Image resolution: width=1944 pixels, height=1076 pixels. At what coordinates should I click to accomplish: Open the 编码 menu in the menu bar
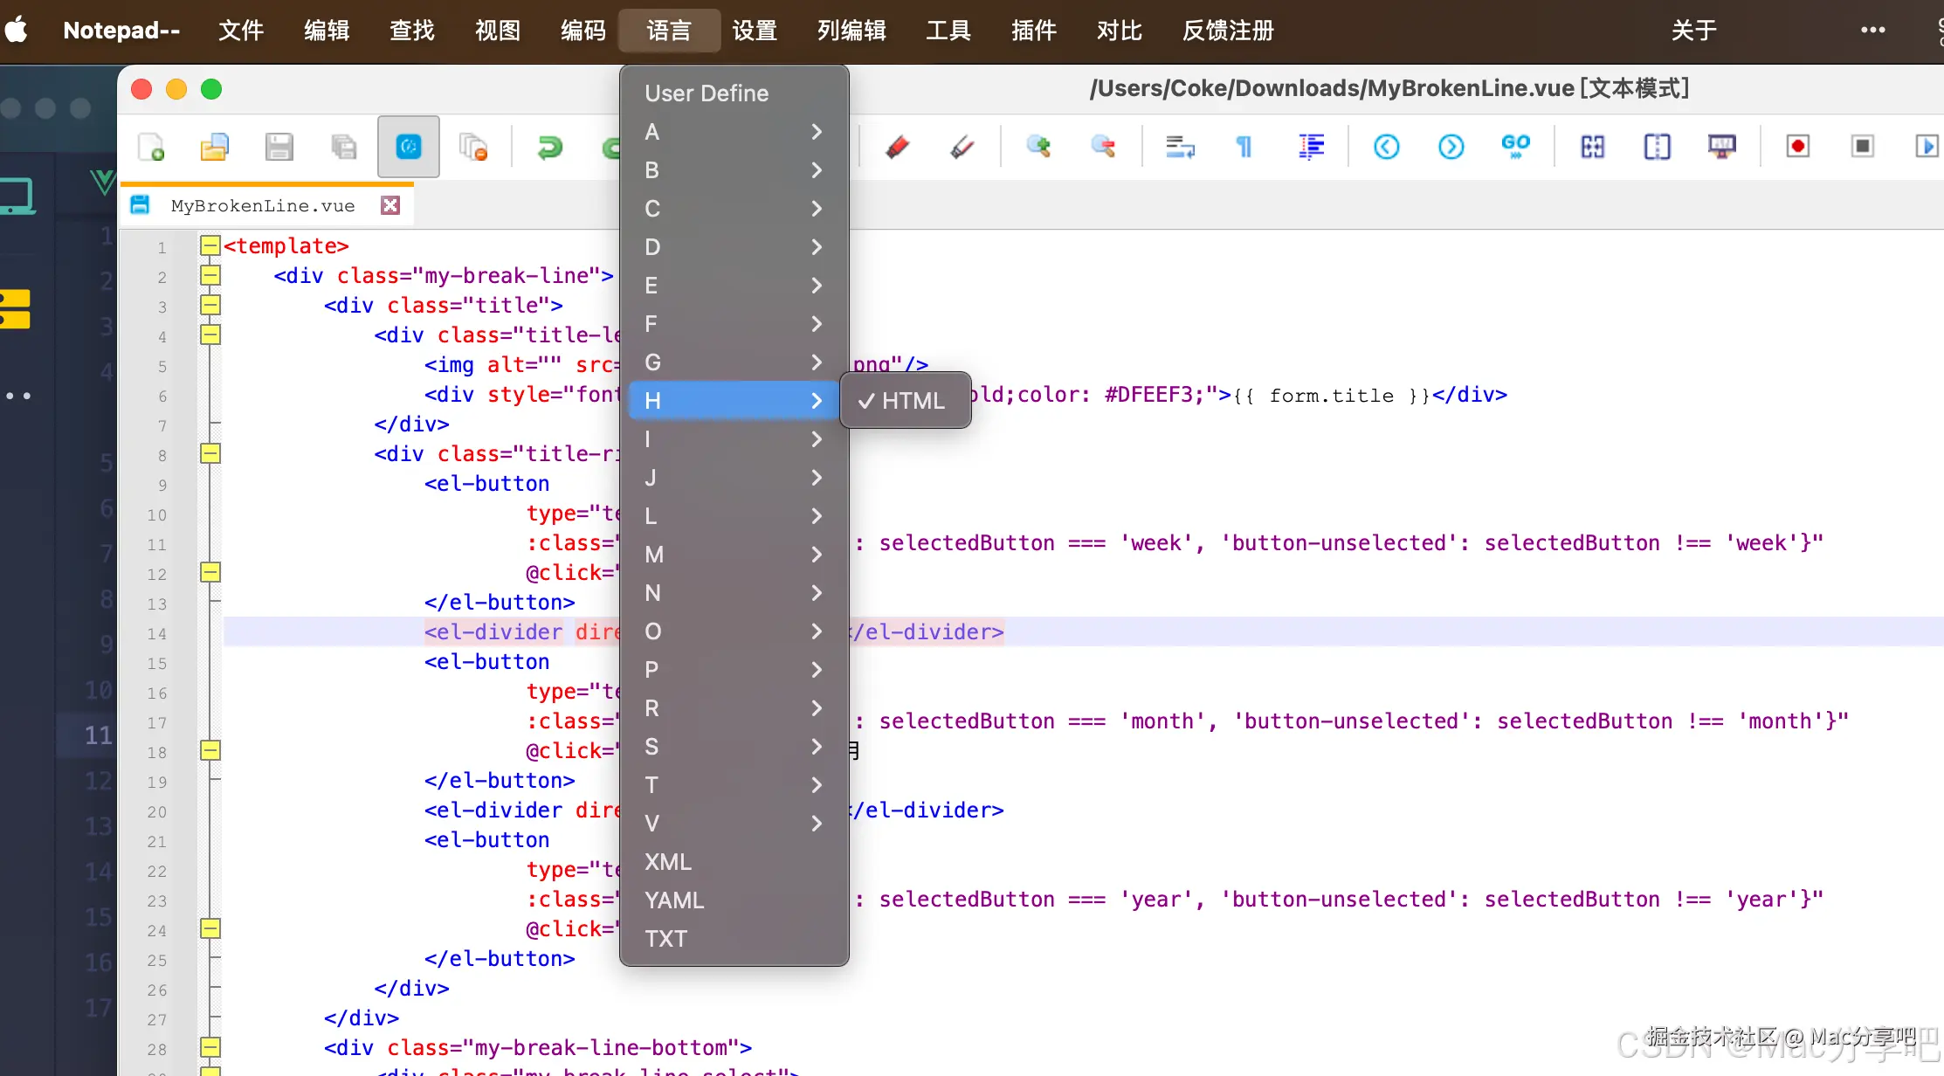point(583,31)
